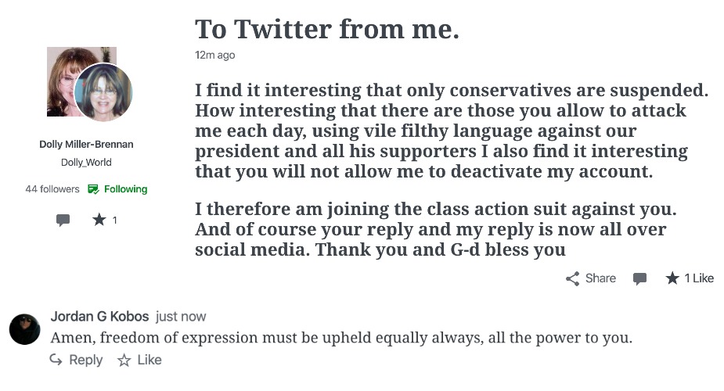The image size is (724, 391).
Task: Open Dolly Miller-Brennan's profile name link
Action: point(86,145)
